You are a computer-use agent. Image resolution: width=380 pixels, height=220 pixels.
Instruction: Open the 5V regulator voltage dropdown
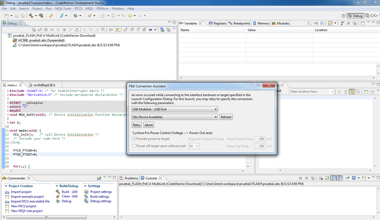(194, 146)
